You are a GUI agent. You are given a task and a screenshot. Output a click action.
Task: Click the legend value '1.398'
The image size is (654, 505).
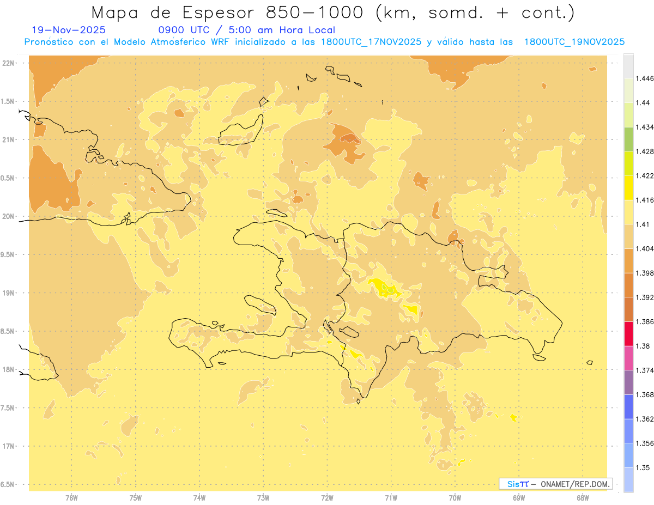tap(645, 273)
